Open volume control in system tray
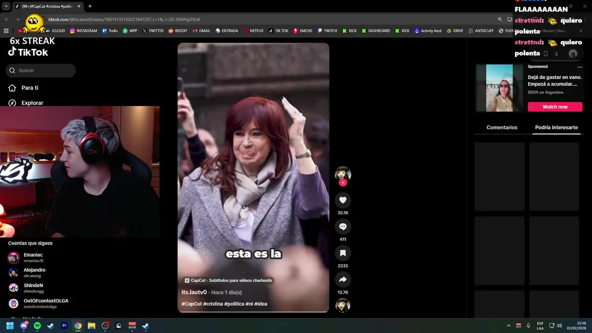This screenshot has width=592, height=333. (x=559, y=326)
